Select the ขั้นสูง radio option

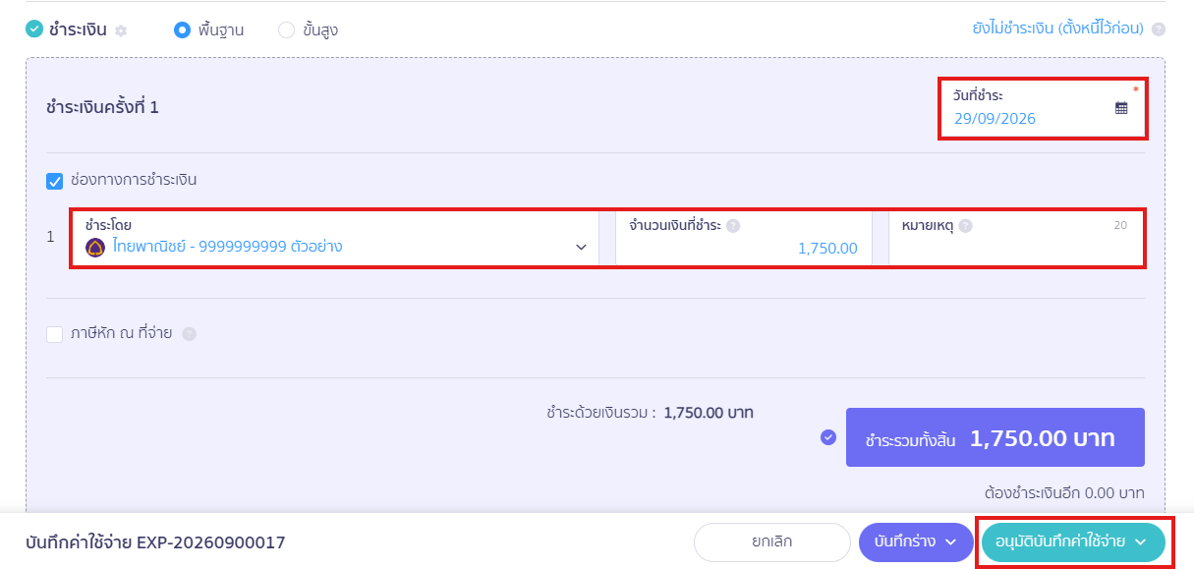(286, 30)
